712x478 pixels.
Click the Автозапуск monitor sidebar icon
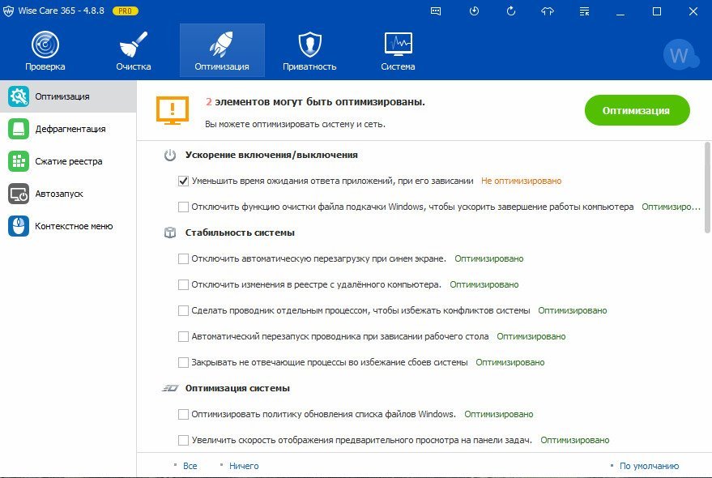[19, 194]
